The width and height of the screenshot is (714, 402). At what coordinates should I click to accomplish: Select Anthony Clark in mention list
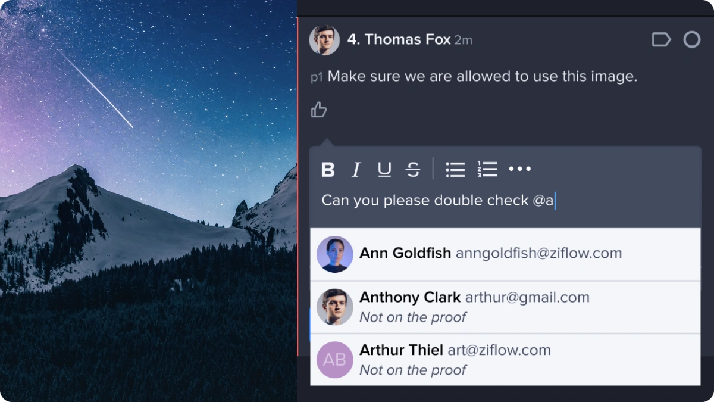coord(505,307)
